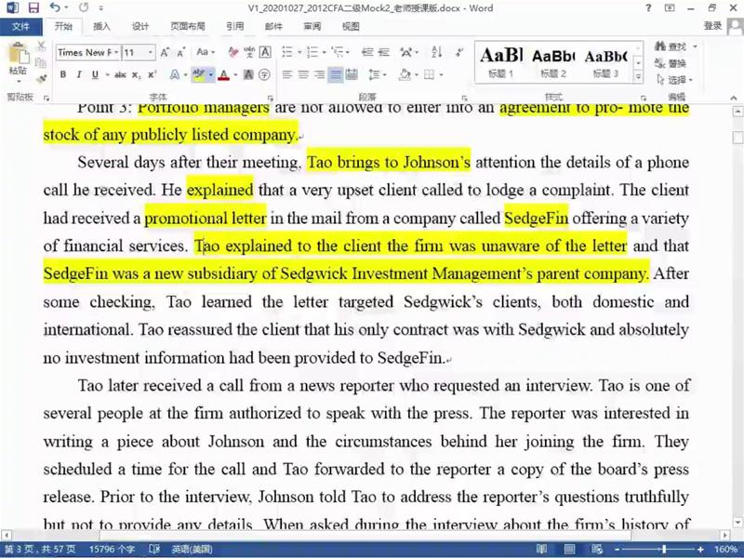Switch to the 审阅 (Review) tab
Screen dimensions: 744x558
coord(312,27)
